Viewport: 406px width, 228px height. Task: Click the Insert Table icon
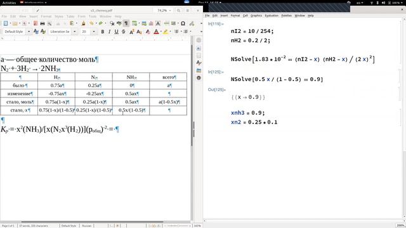point(134,23)
